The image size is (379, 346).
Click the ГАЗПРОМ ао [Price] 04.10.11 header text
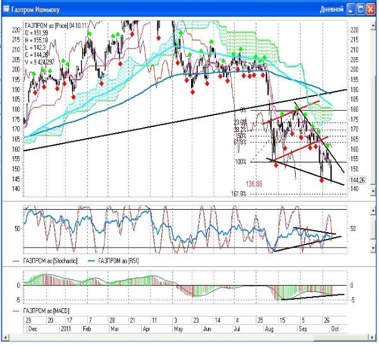click(x=55, y=26)
